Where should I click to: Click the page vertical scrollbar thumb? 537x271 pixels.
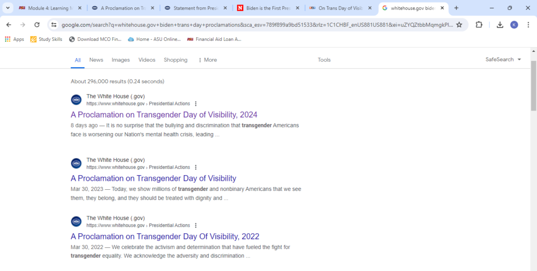pos(533,85)
